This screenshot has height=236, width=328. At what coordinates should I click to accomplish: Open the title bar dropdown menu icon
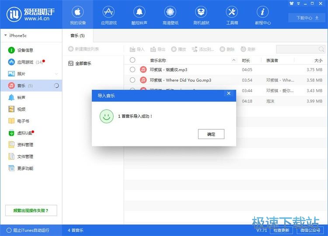[x=299, y=3]
